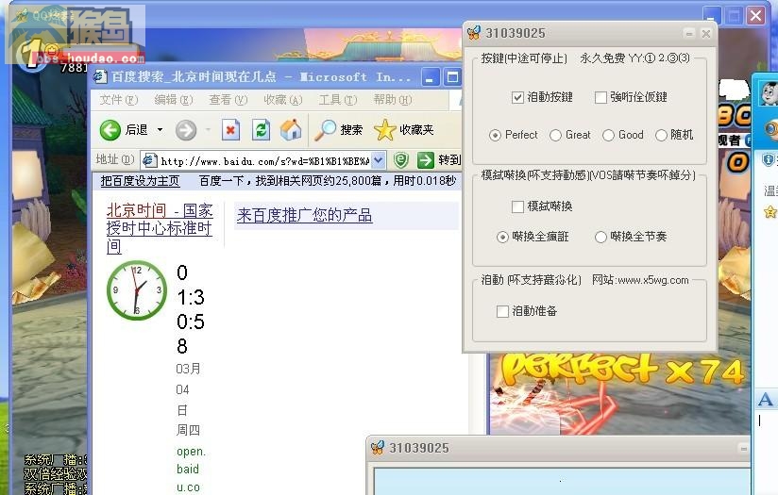This screenshot has width=778, height=495.
Task: Open 收藏(A) menu
Action: click(x=283, y=100)
